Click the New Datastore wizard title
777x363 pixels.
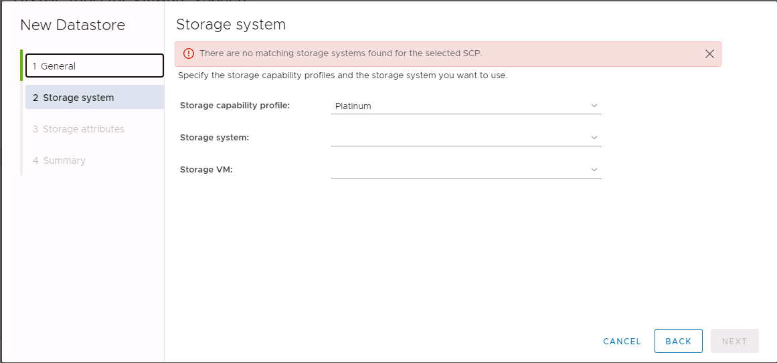click(72, 25)
